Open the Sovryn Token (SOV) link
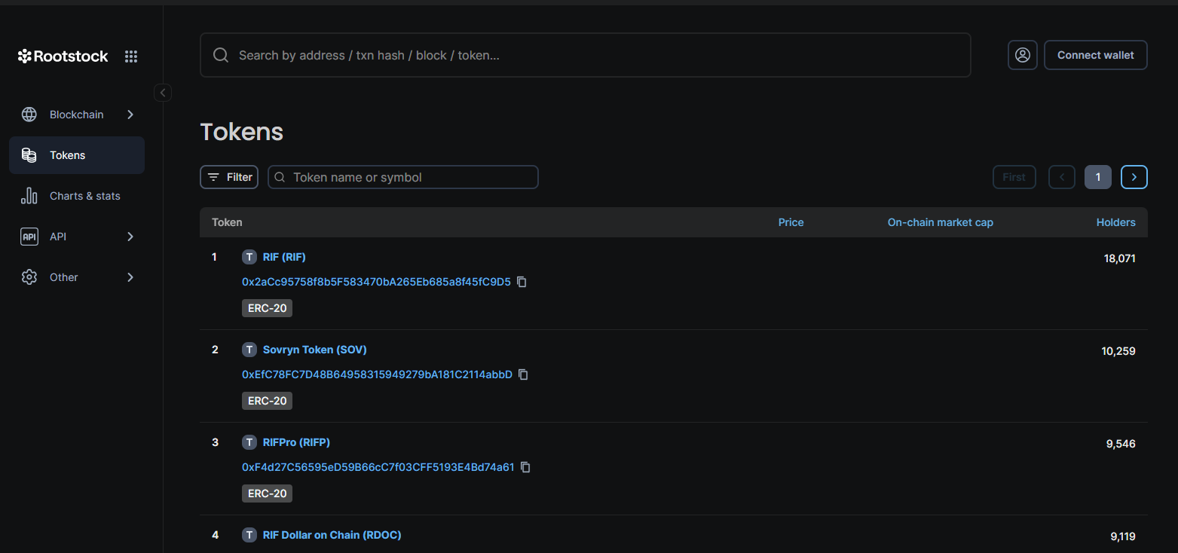The image size is (1178, 553). (x=314, y=350)
